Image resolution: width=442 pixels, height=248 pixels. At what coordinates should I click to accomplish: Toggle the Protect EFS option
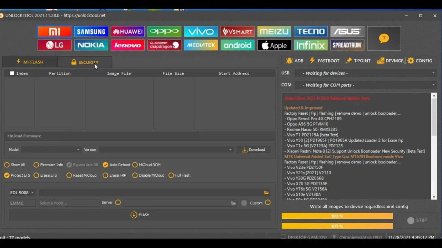coord(17,175)
